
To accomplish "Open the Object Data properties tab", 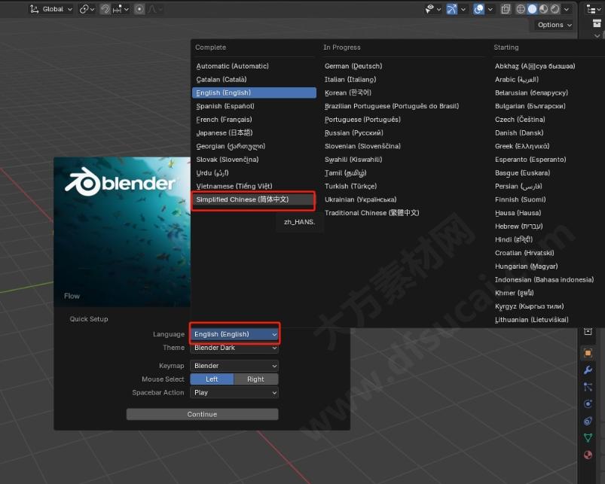I will [x=588, y=438].
